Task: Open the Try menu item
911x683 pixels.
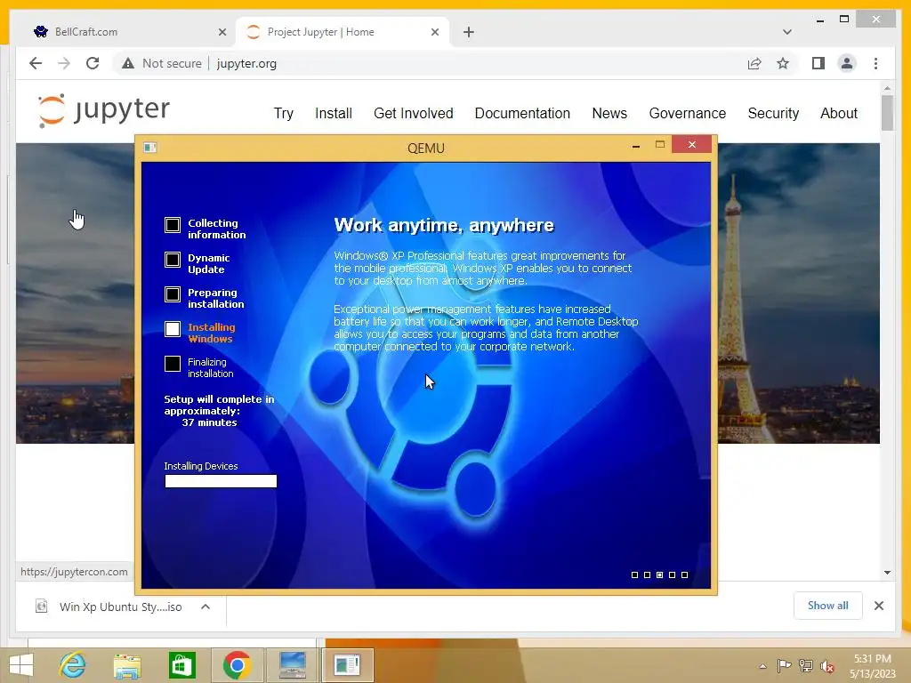Action: tap(284, 113)
